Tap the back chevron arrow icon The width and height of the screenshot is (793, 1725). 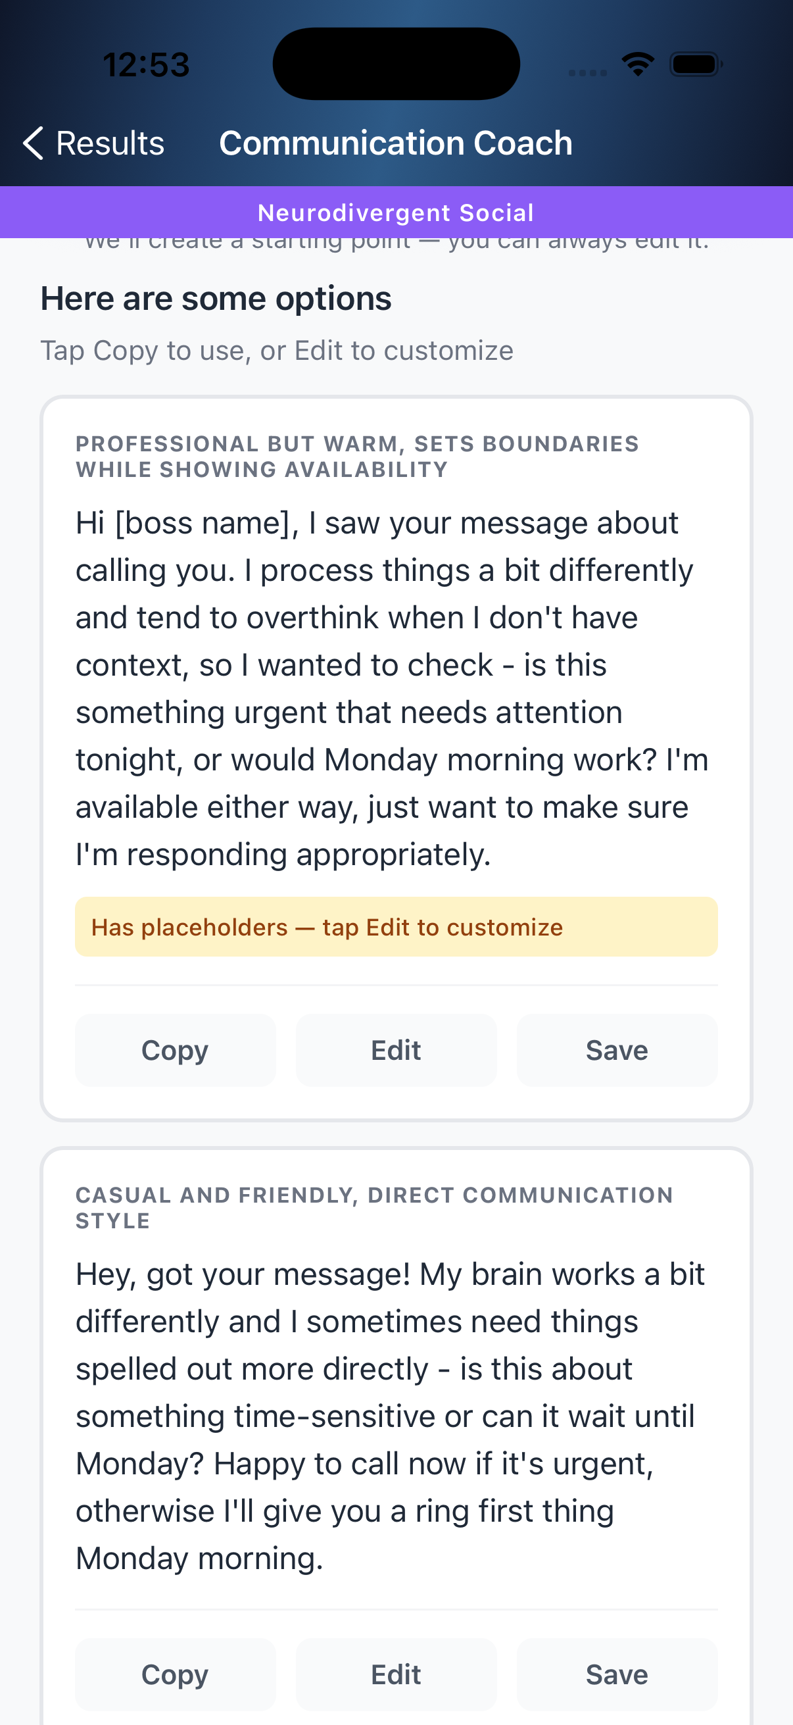33,143
